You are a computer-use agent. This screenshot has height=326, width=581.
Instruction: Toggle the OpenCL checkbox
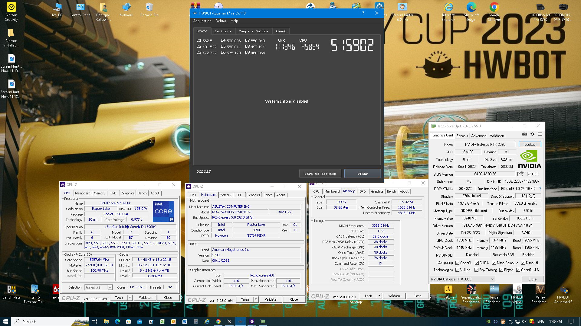pyautogui.click(x=458, y=263)
